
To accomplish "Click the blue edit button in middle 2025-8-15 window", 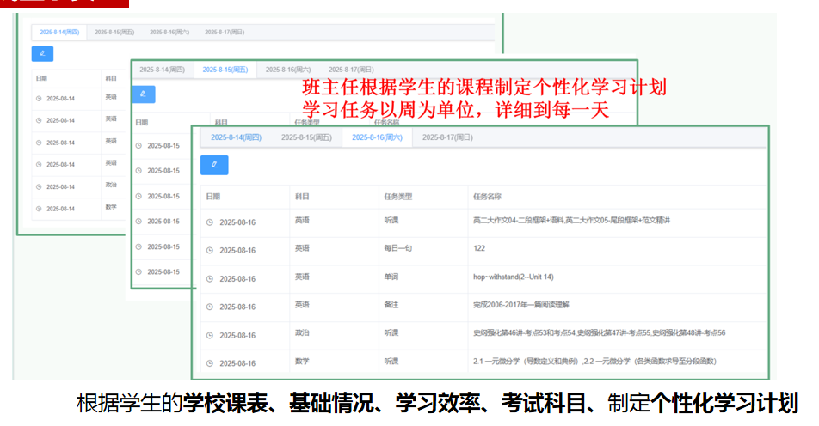I will (x=143, y=94).
